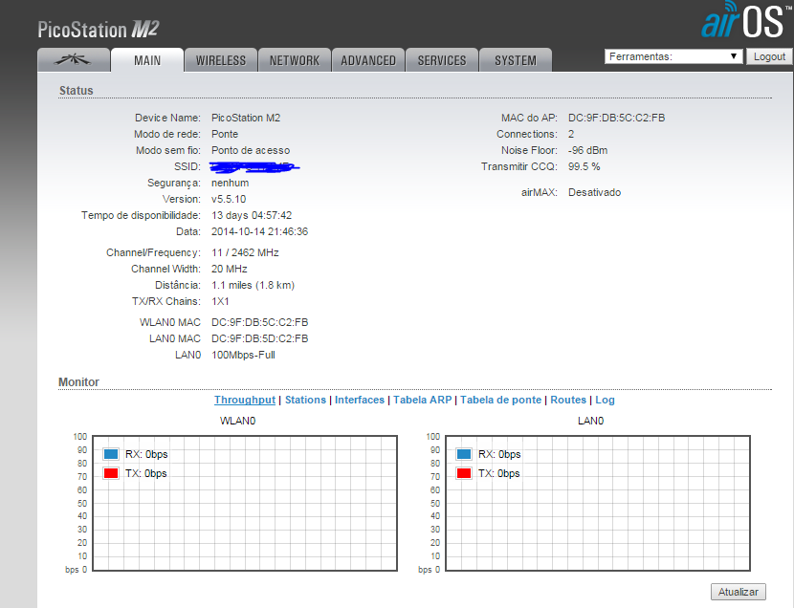Screen dimensions: 794x608
Task: Click the Modo de rede value Ponte
Action: pyautogui.click(x=225, y=134)
